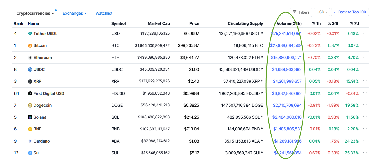Expand the Exchanges dropdown

(x=74, y=13)
